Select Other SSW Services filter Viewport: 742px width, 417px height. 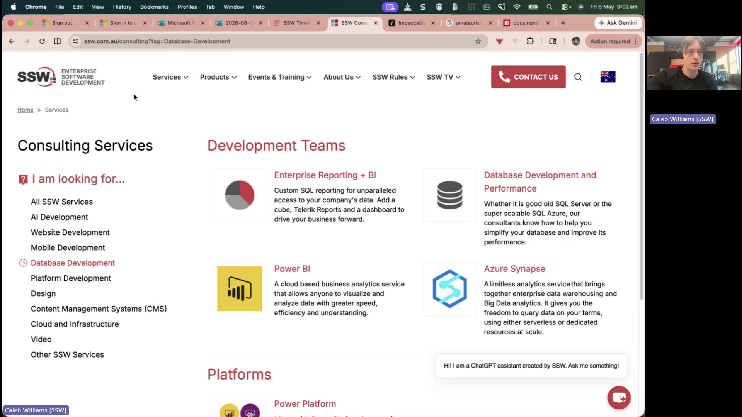(x=67, y=355)
